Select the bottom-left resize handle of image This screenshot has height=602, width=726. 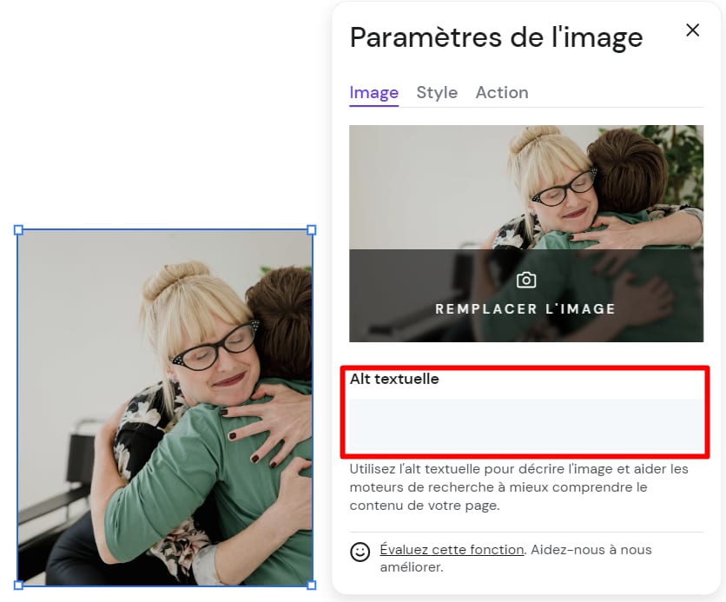[18, 585]
